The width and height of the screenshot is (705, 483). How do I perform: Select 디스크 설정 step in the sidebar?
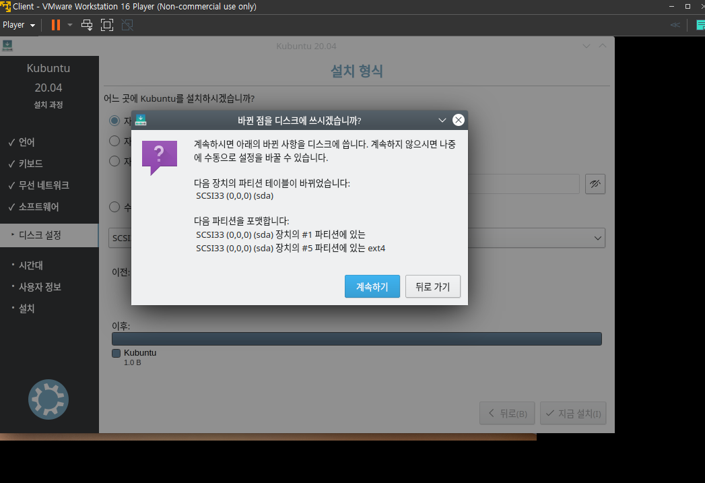[49, 235]
